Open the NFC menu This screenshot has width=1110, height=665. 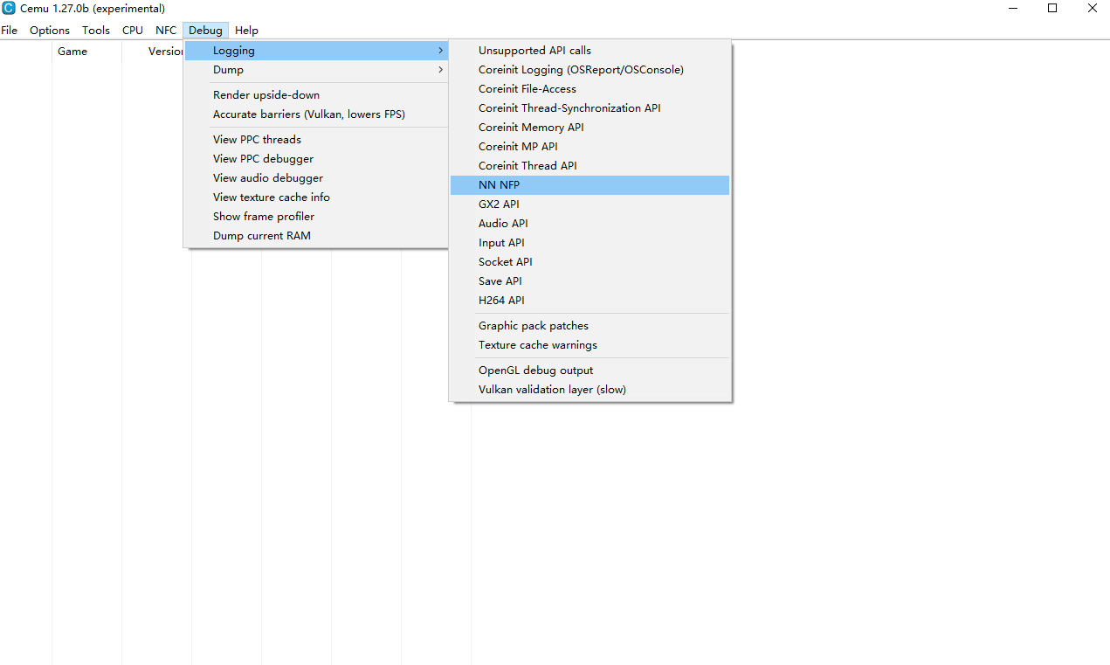coord(166,30)
